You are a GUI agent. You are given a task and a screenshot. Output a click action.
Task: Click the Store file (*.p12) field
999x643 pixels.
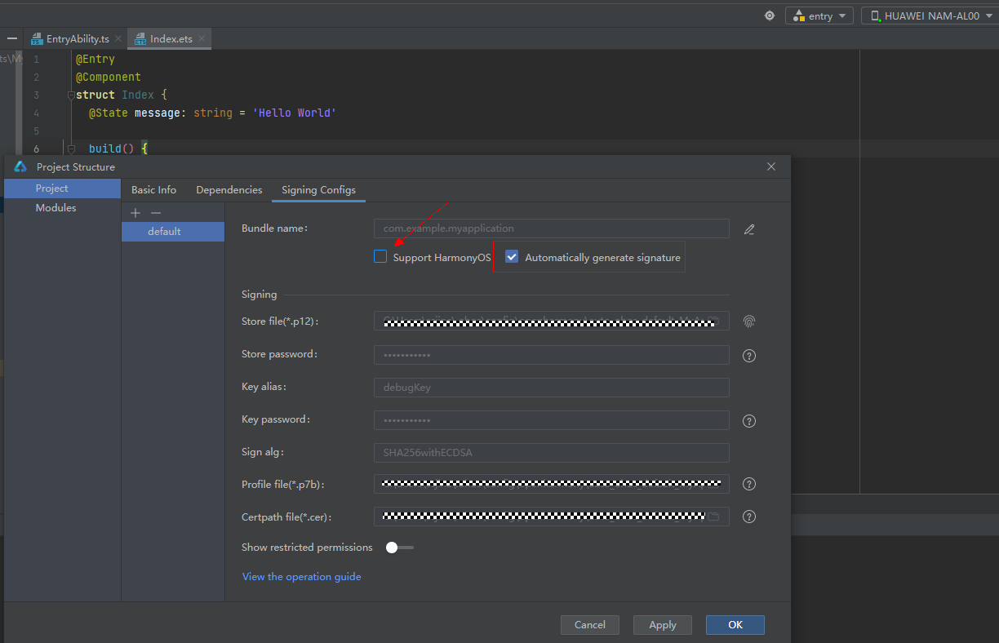(552, 321)
